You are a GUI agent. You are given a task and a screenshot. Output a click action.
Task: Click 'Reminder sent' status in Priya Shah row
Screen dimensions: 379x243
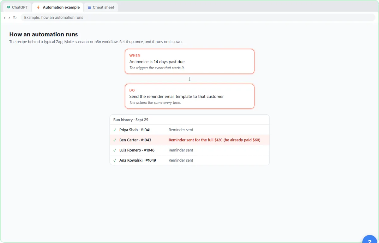point(181,130)
